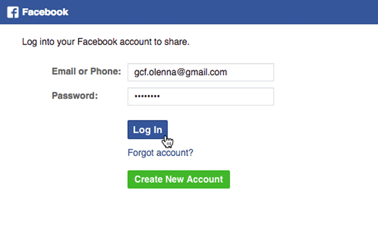Click the Facebook title text in header
Image resolution: width=378 pixels, height=241 pixels.
[45, 12]
